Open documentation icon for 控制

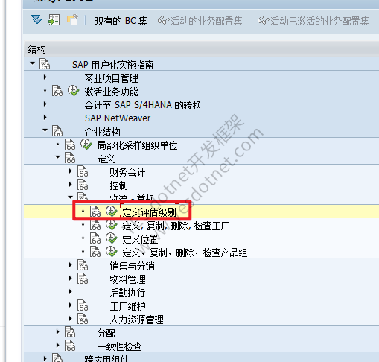pyautogui.click(x=83, y=185)
